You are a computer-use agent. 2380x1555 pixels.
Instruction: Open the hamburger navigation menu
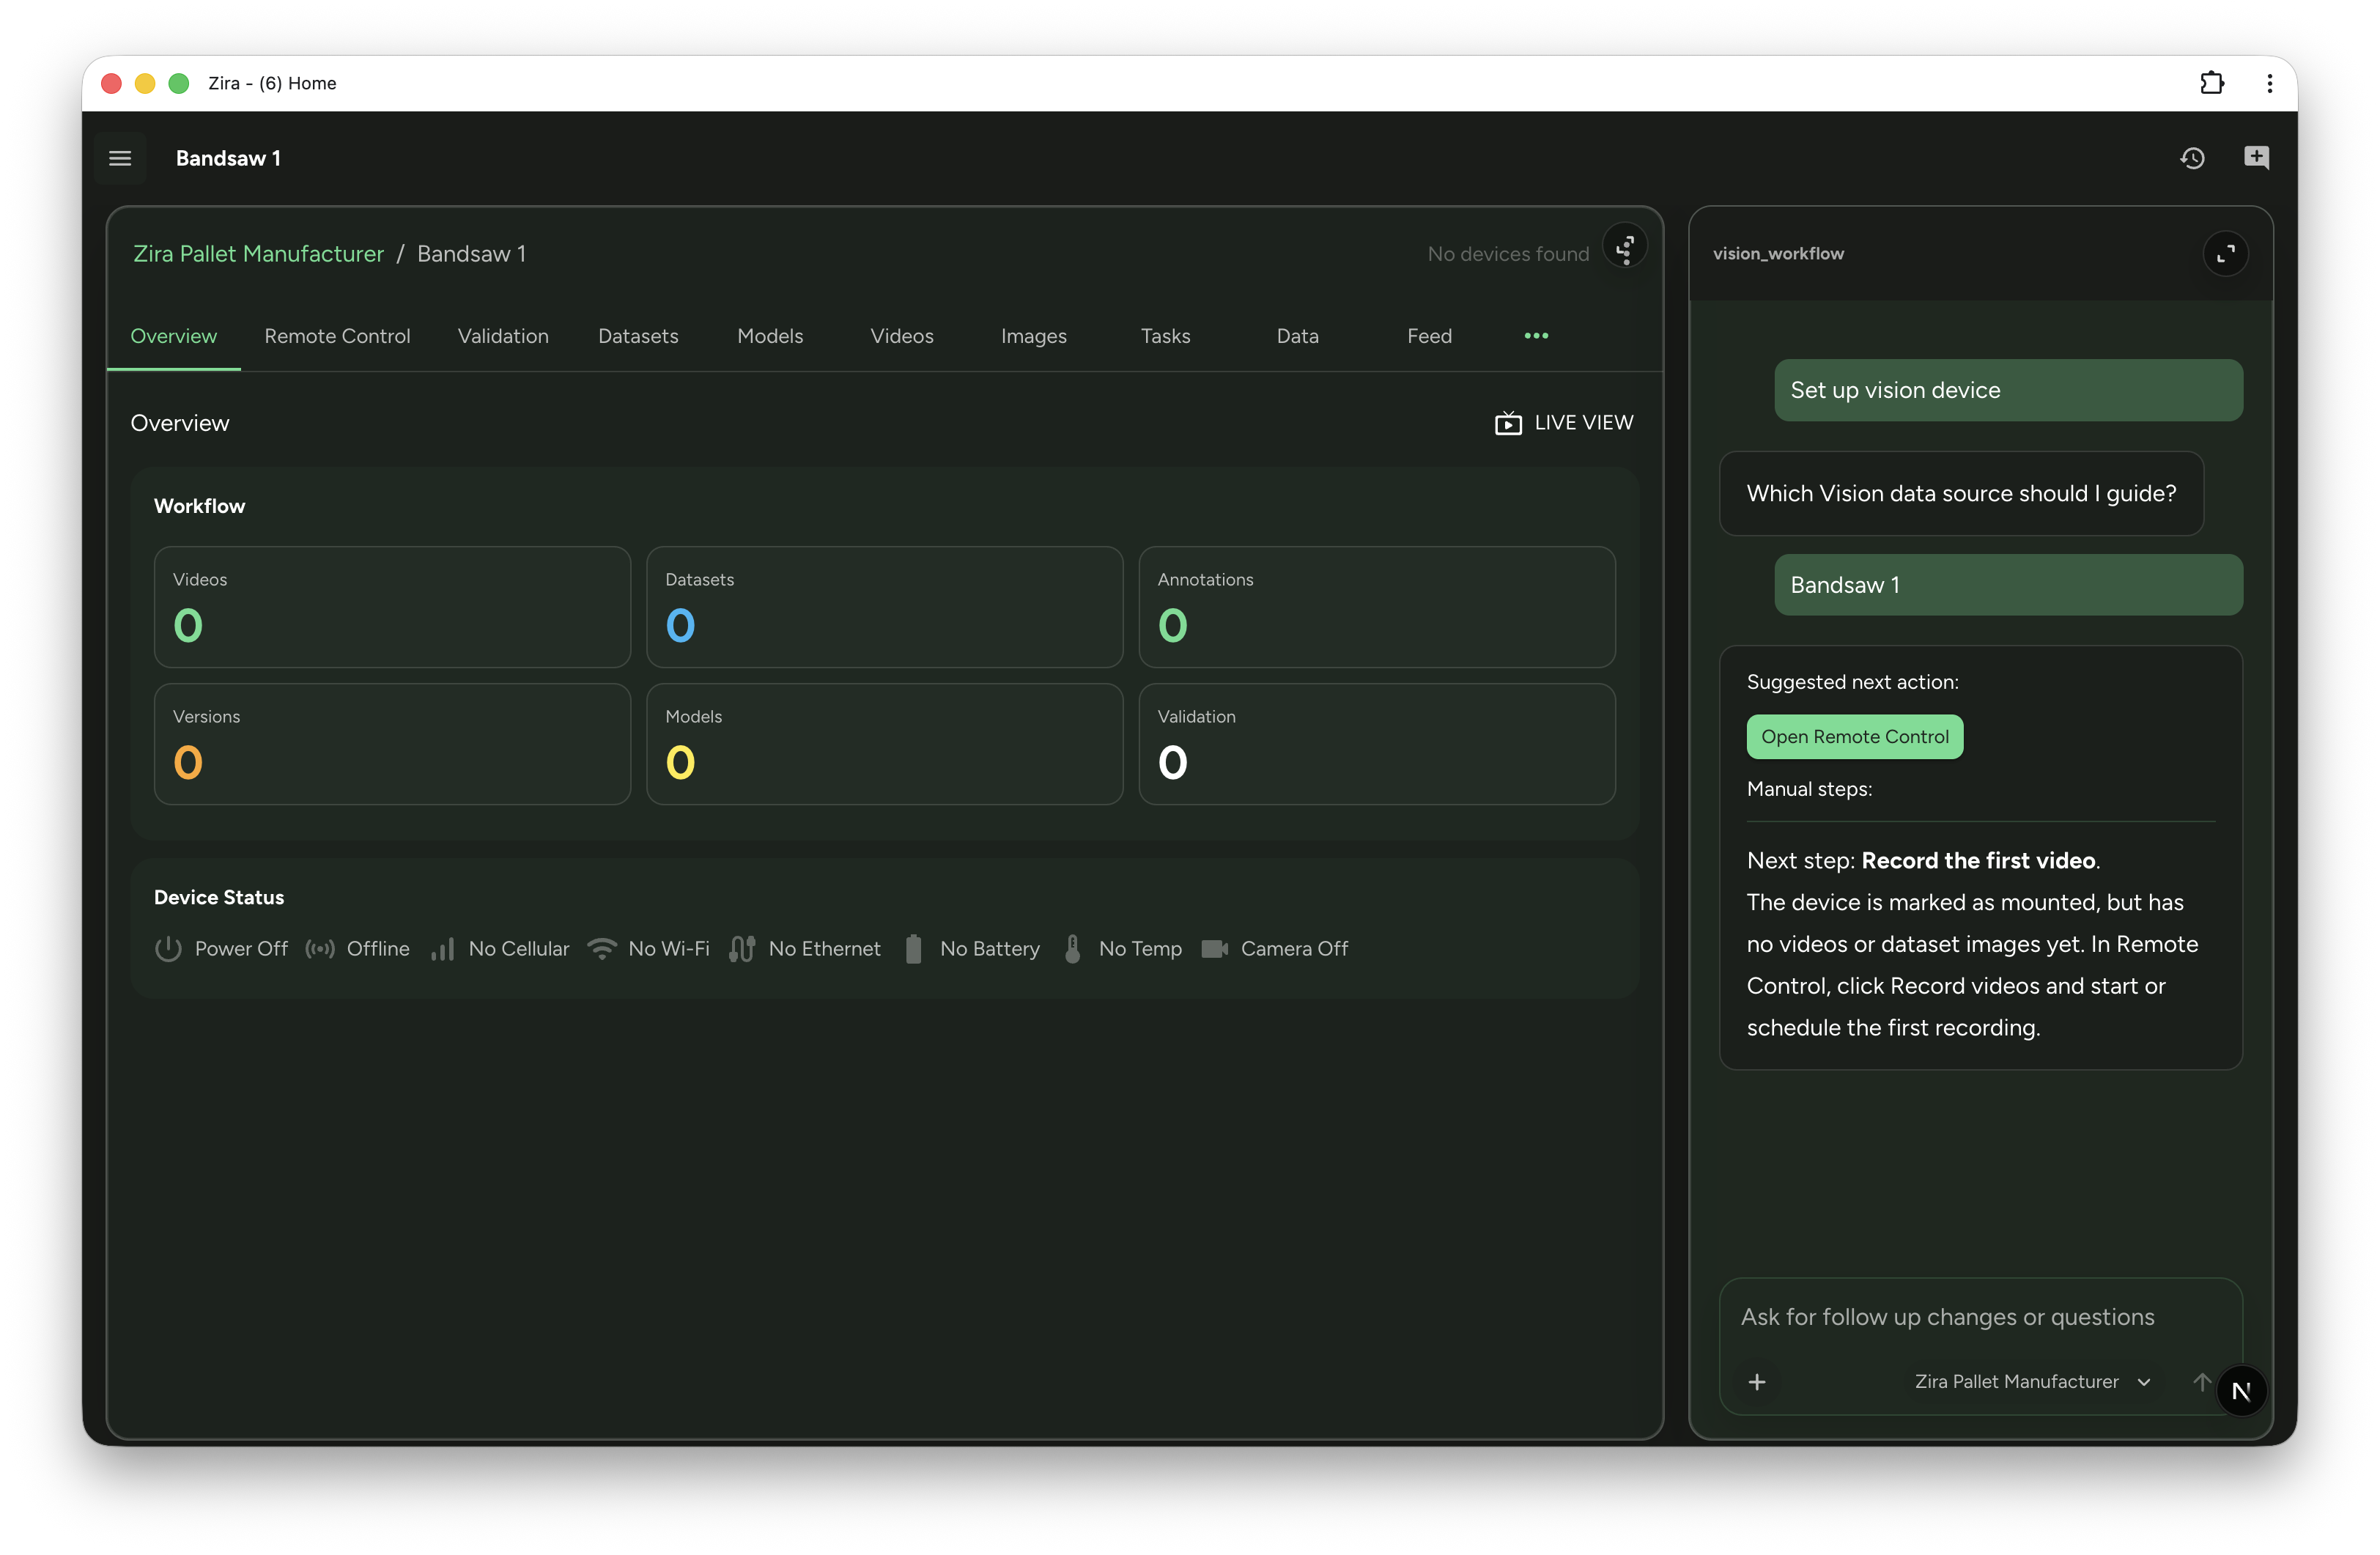120,158
